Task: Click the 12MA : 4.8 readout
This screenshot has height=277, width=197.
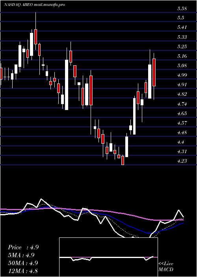Action: point(23,271)
